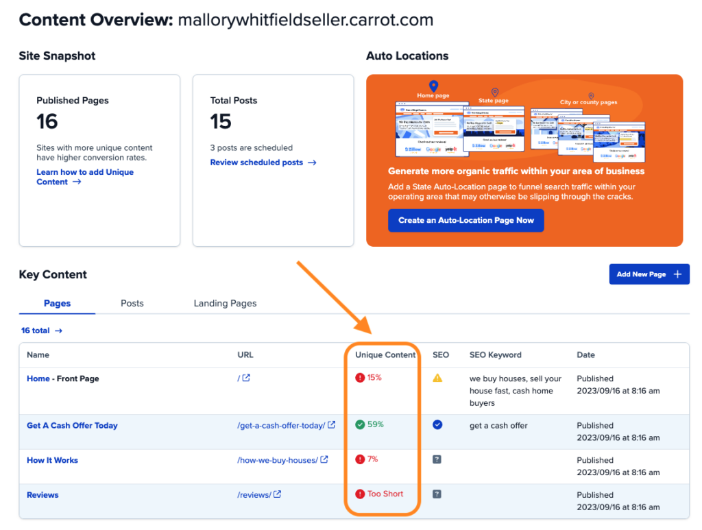The image size is (702, 530).
Task: Click the Total Posts count 15
Action: point(221,121)
